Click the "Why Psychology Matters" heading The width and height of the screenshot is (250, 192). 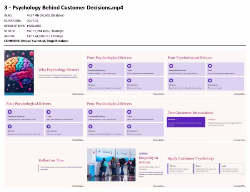[x=59, y=70]
